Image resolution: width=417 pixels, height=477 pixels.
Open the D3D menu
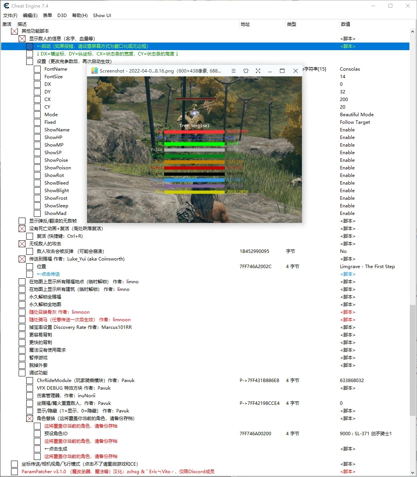click(x=62, y=16)
